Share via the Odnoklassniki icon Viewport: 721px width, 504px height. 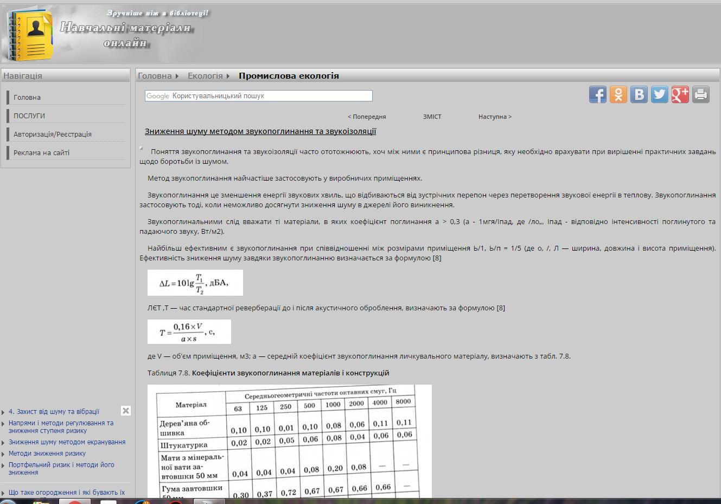[618, 94]
